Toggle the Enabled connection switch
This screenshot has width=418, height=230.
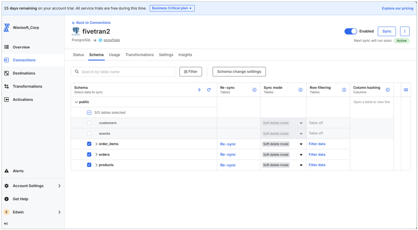pos(351,31)
